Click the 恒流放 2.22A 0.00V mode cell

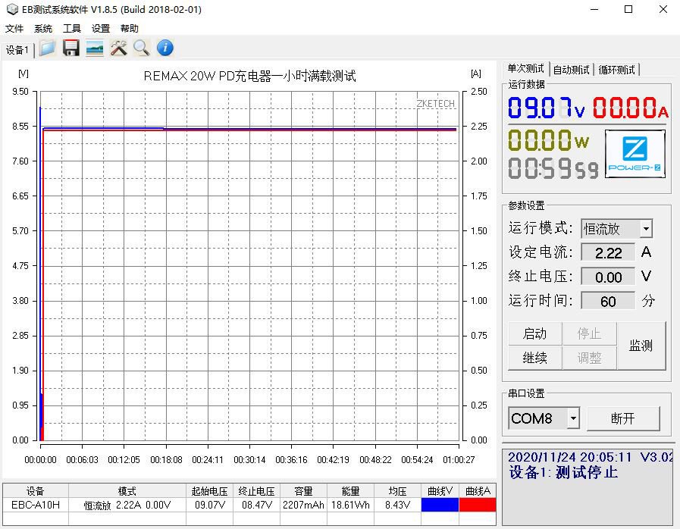[127, 505]
